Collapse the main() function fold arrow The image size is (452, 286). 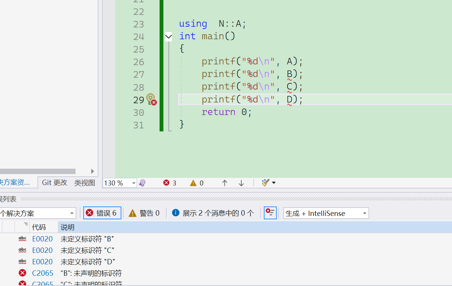coord(169,37)
